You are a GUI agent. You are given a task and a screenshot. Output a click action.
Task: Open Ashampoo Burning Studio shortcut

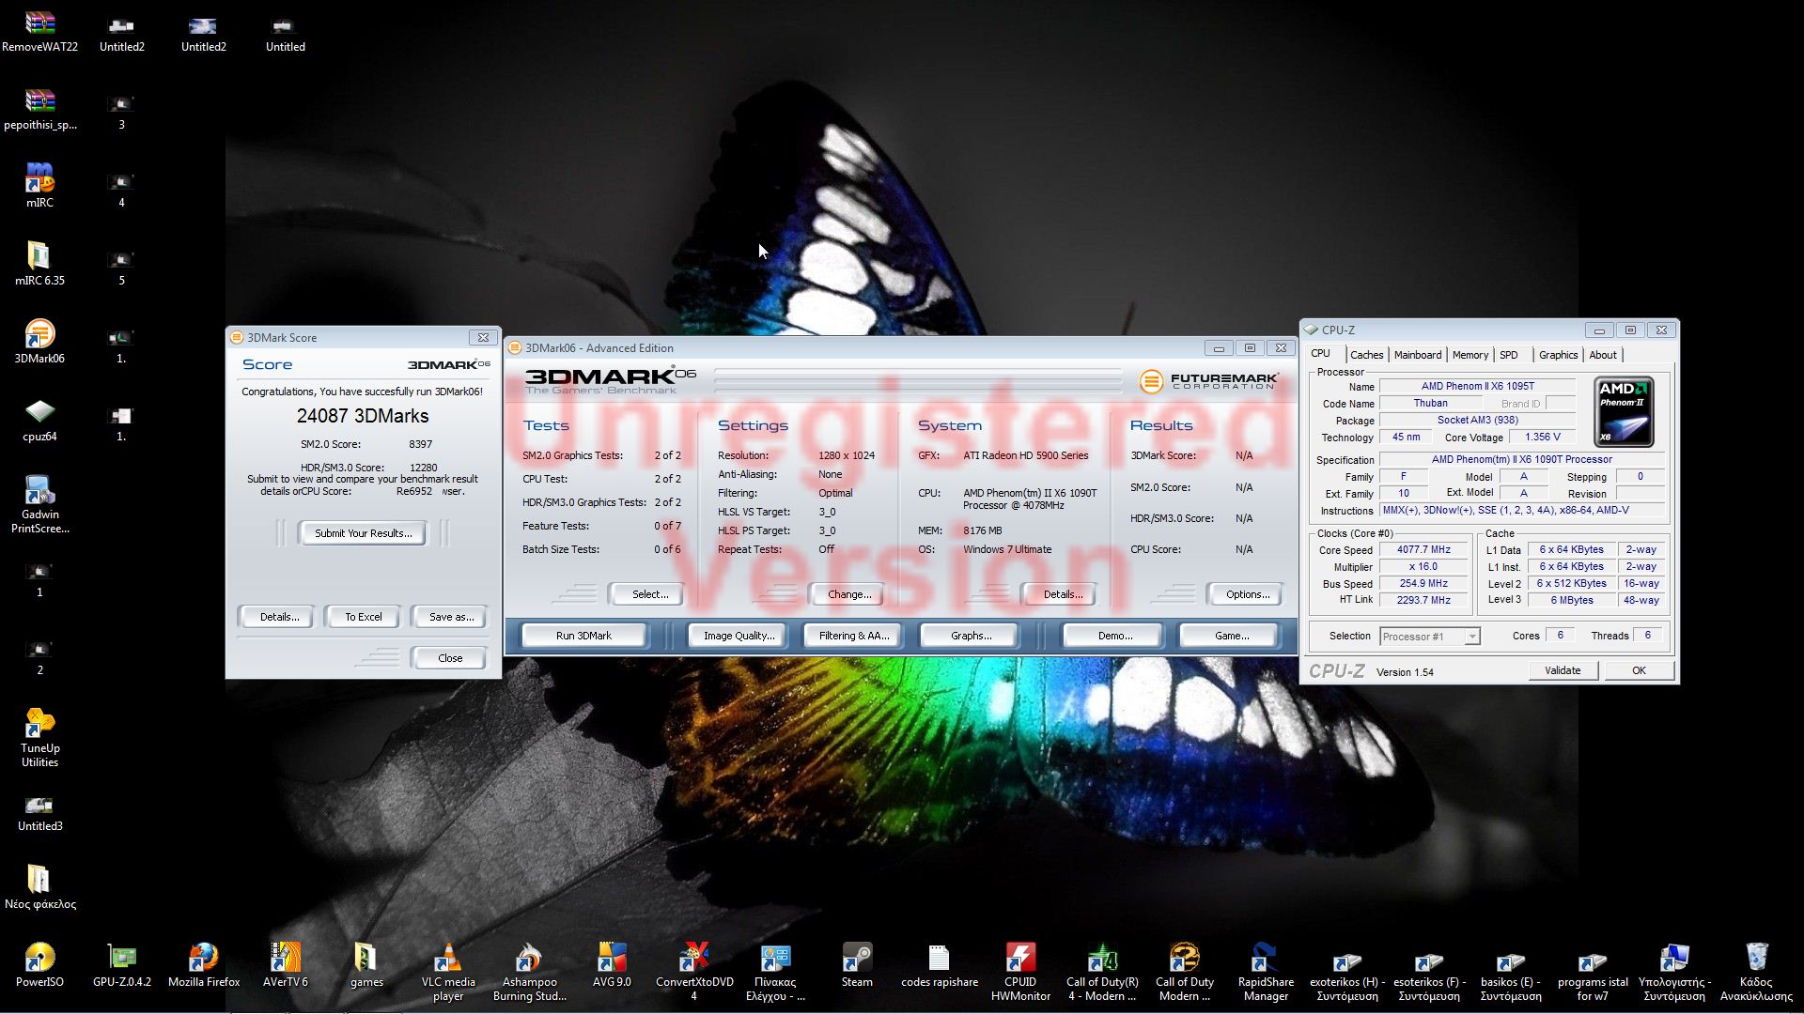point(530,972)
